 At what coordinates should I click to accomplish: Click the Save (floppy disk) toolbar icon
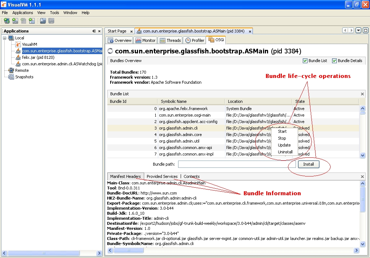(51, 21)
